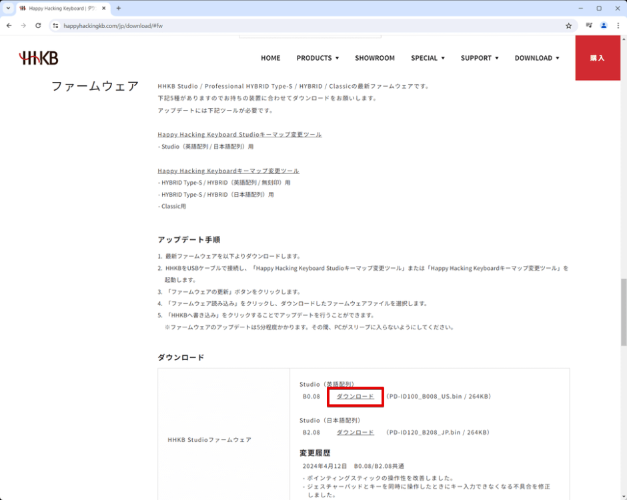The image size is (627, 500).
Task: Go back using the browser back arrow
Action: point(9,25)
